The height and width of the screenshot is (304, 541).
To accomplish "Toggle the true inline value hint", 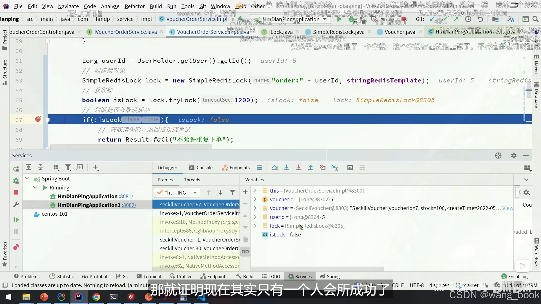I will [x=151, y=120].
